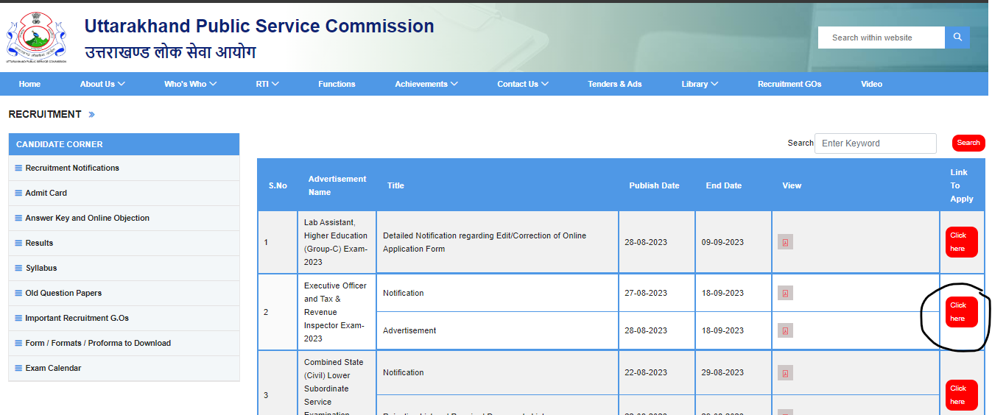Viewport: 992px width, 415px height.
Task: Open PDF icon for Executive Officer Notification 27-08-2023
Action: [785, 294]
